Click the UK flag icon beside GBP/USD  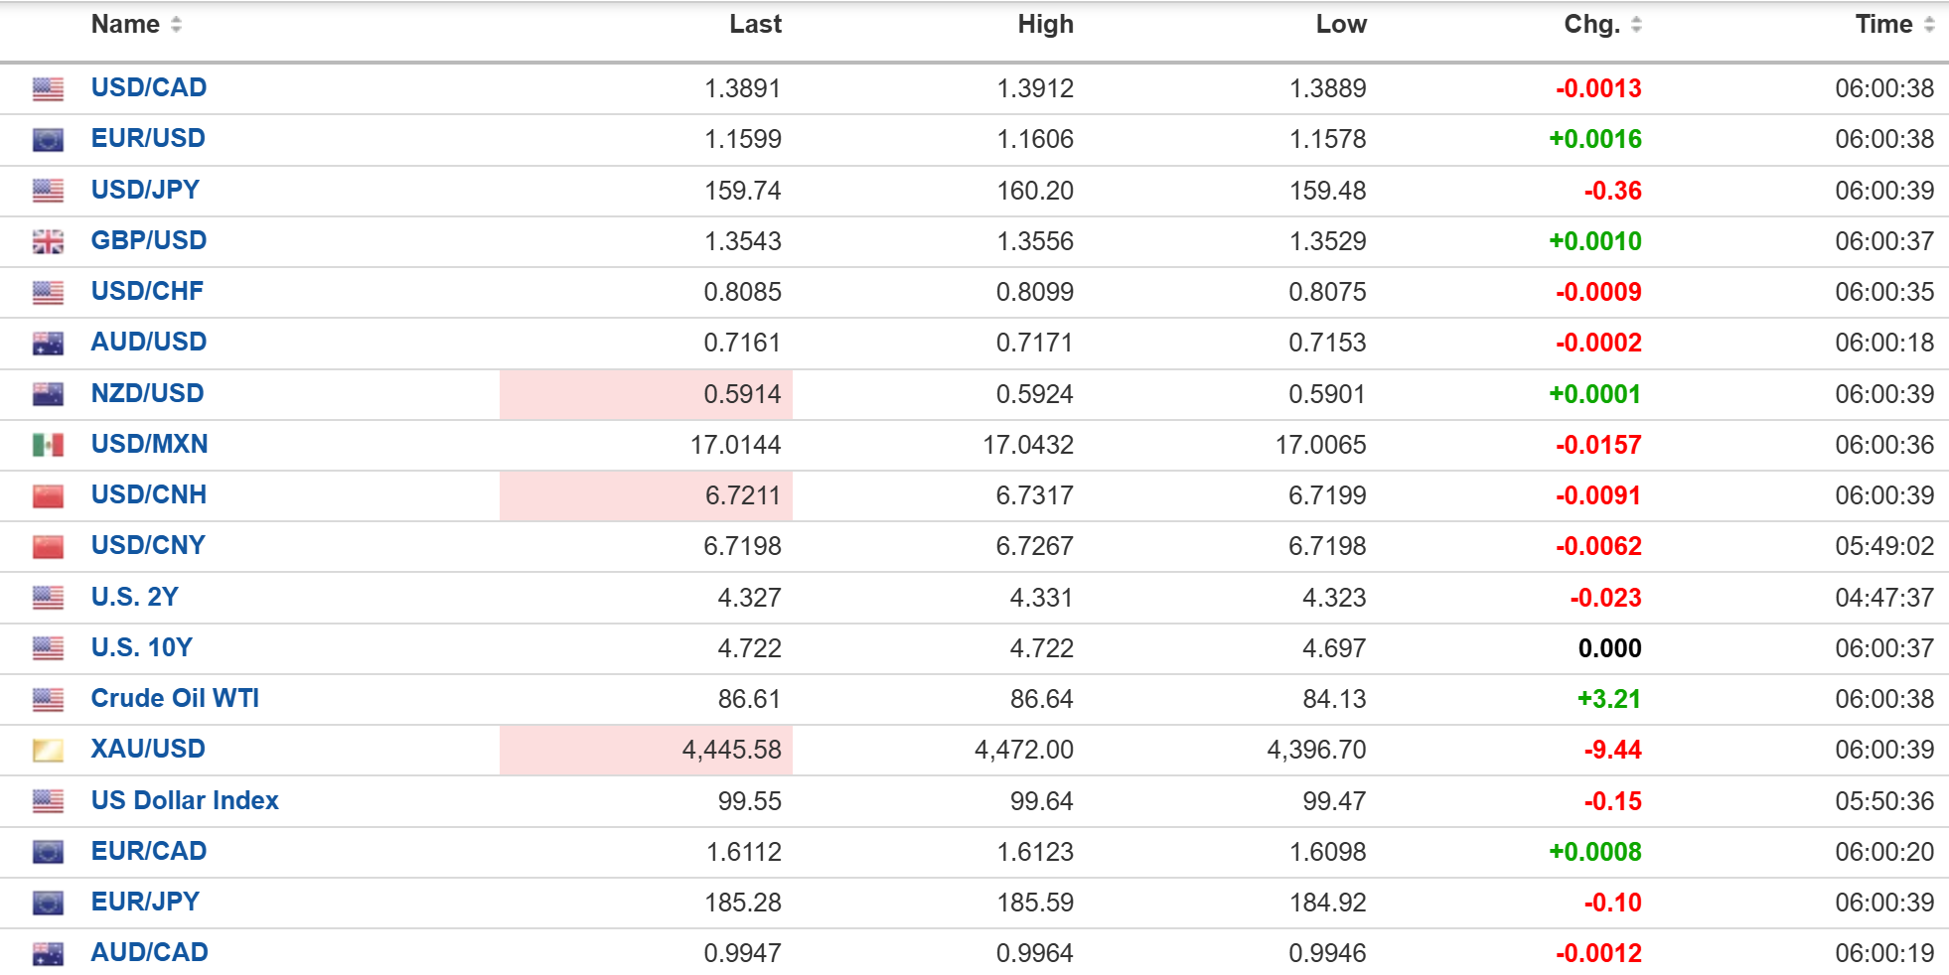pos(48,241)
